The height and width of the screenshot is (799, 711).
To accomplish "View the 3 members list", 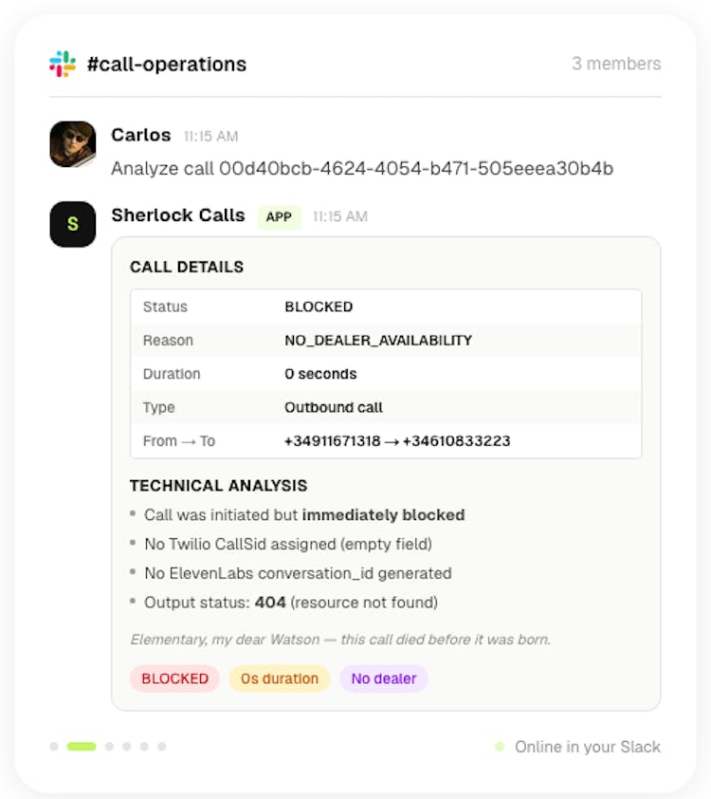I will coord(615,65).
